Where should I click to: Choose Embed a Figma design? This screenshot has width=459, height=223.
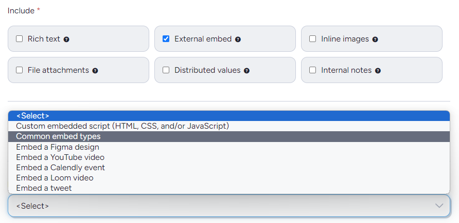pyautogui.click(x=58, y=147)
